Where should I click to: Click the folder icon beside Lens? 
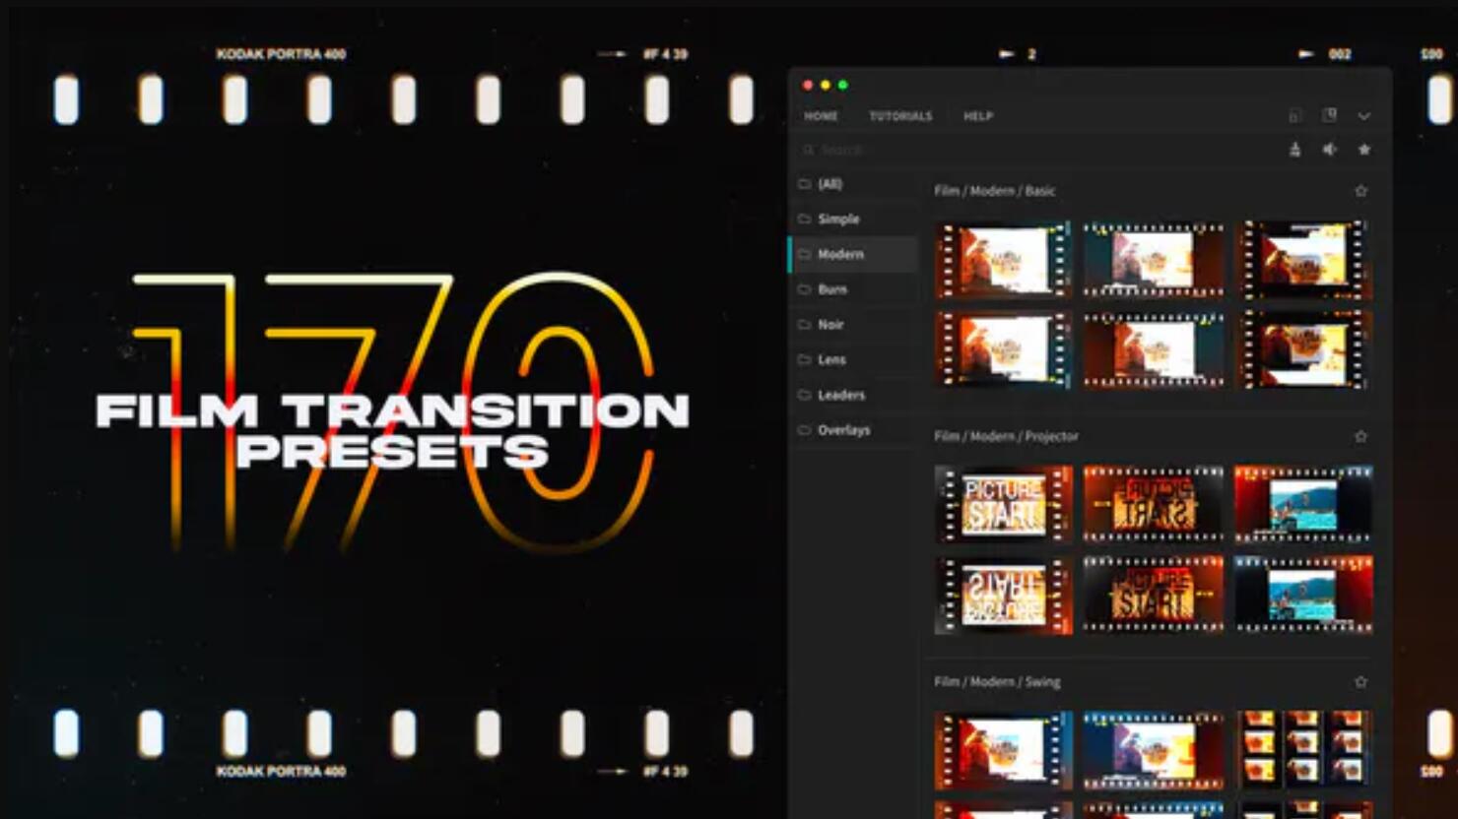tap(804, 360)
